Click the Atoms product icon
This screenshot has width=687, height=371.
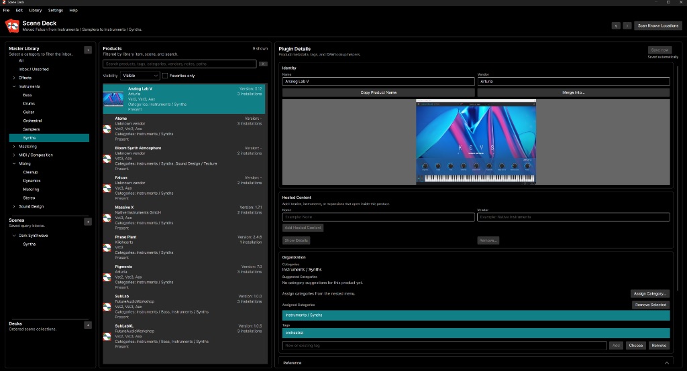(107, 129)
